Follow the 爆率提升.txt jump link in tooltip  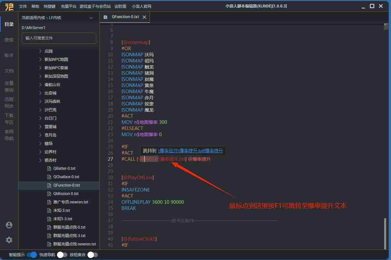click(x=190, y=151)
